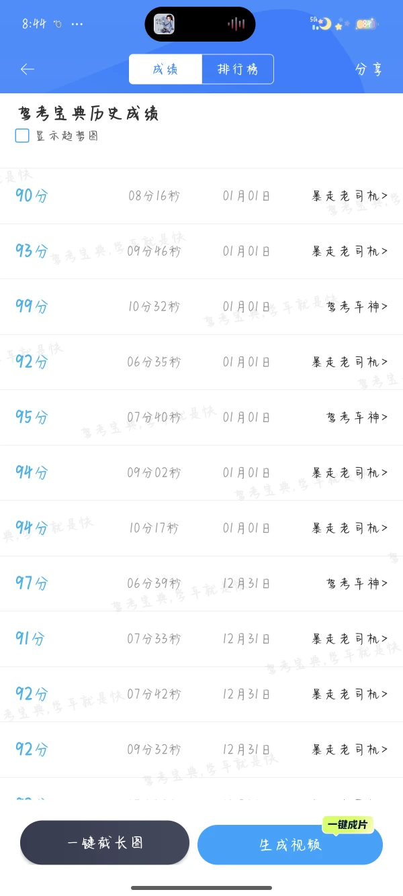Tap the 一键截长图 button

pos(105,843)
